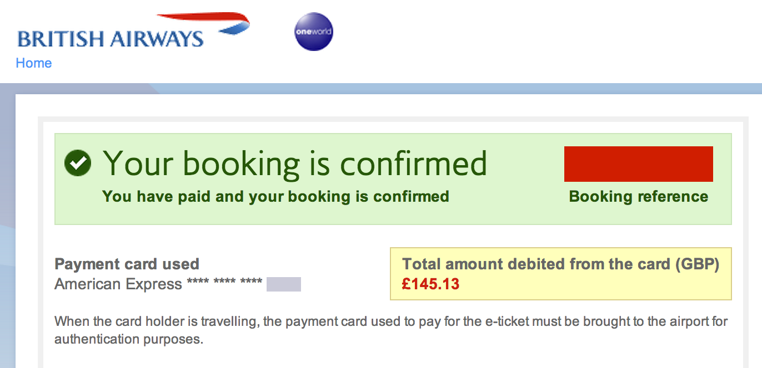Click the 'When the card holder is travelling' sentence

[390, 321]
